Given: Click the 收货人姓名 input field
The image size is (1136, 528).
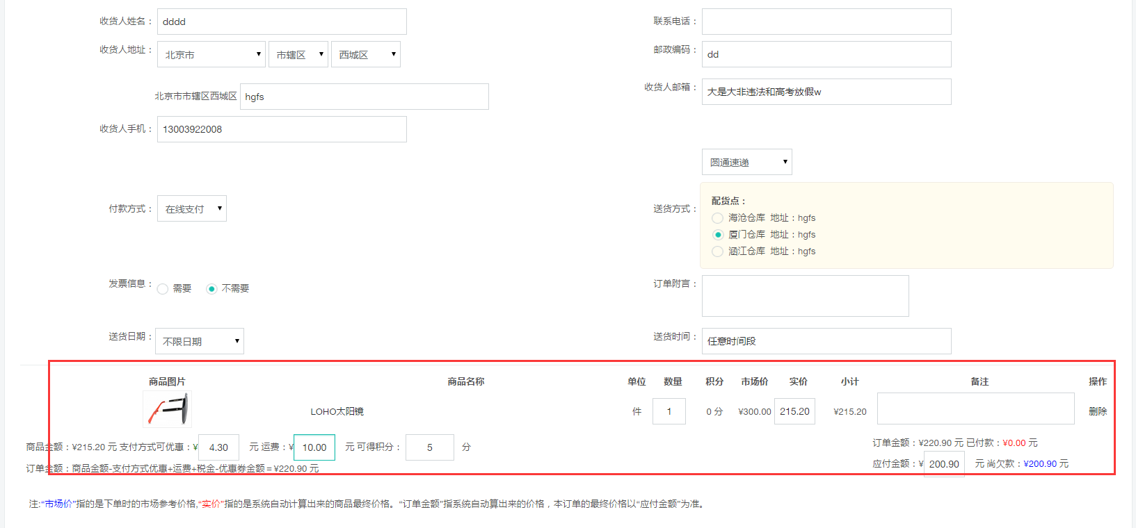Looking at the screenshot, I should pos(282,22).
